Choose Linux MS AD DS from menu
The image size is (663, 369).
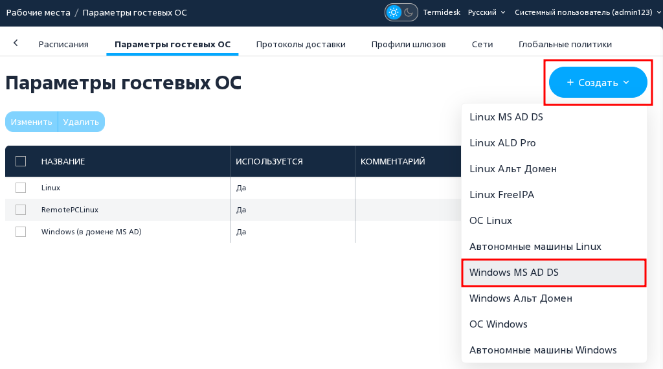coord(554,117)
